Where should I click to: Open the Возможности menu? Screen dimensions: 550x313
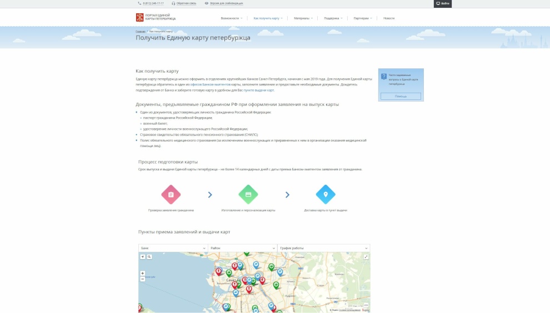[x=232, y=18]
